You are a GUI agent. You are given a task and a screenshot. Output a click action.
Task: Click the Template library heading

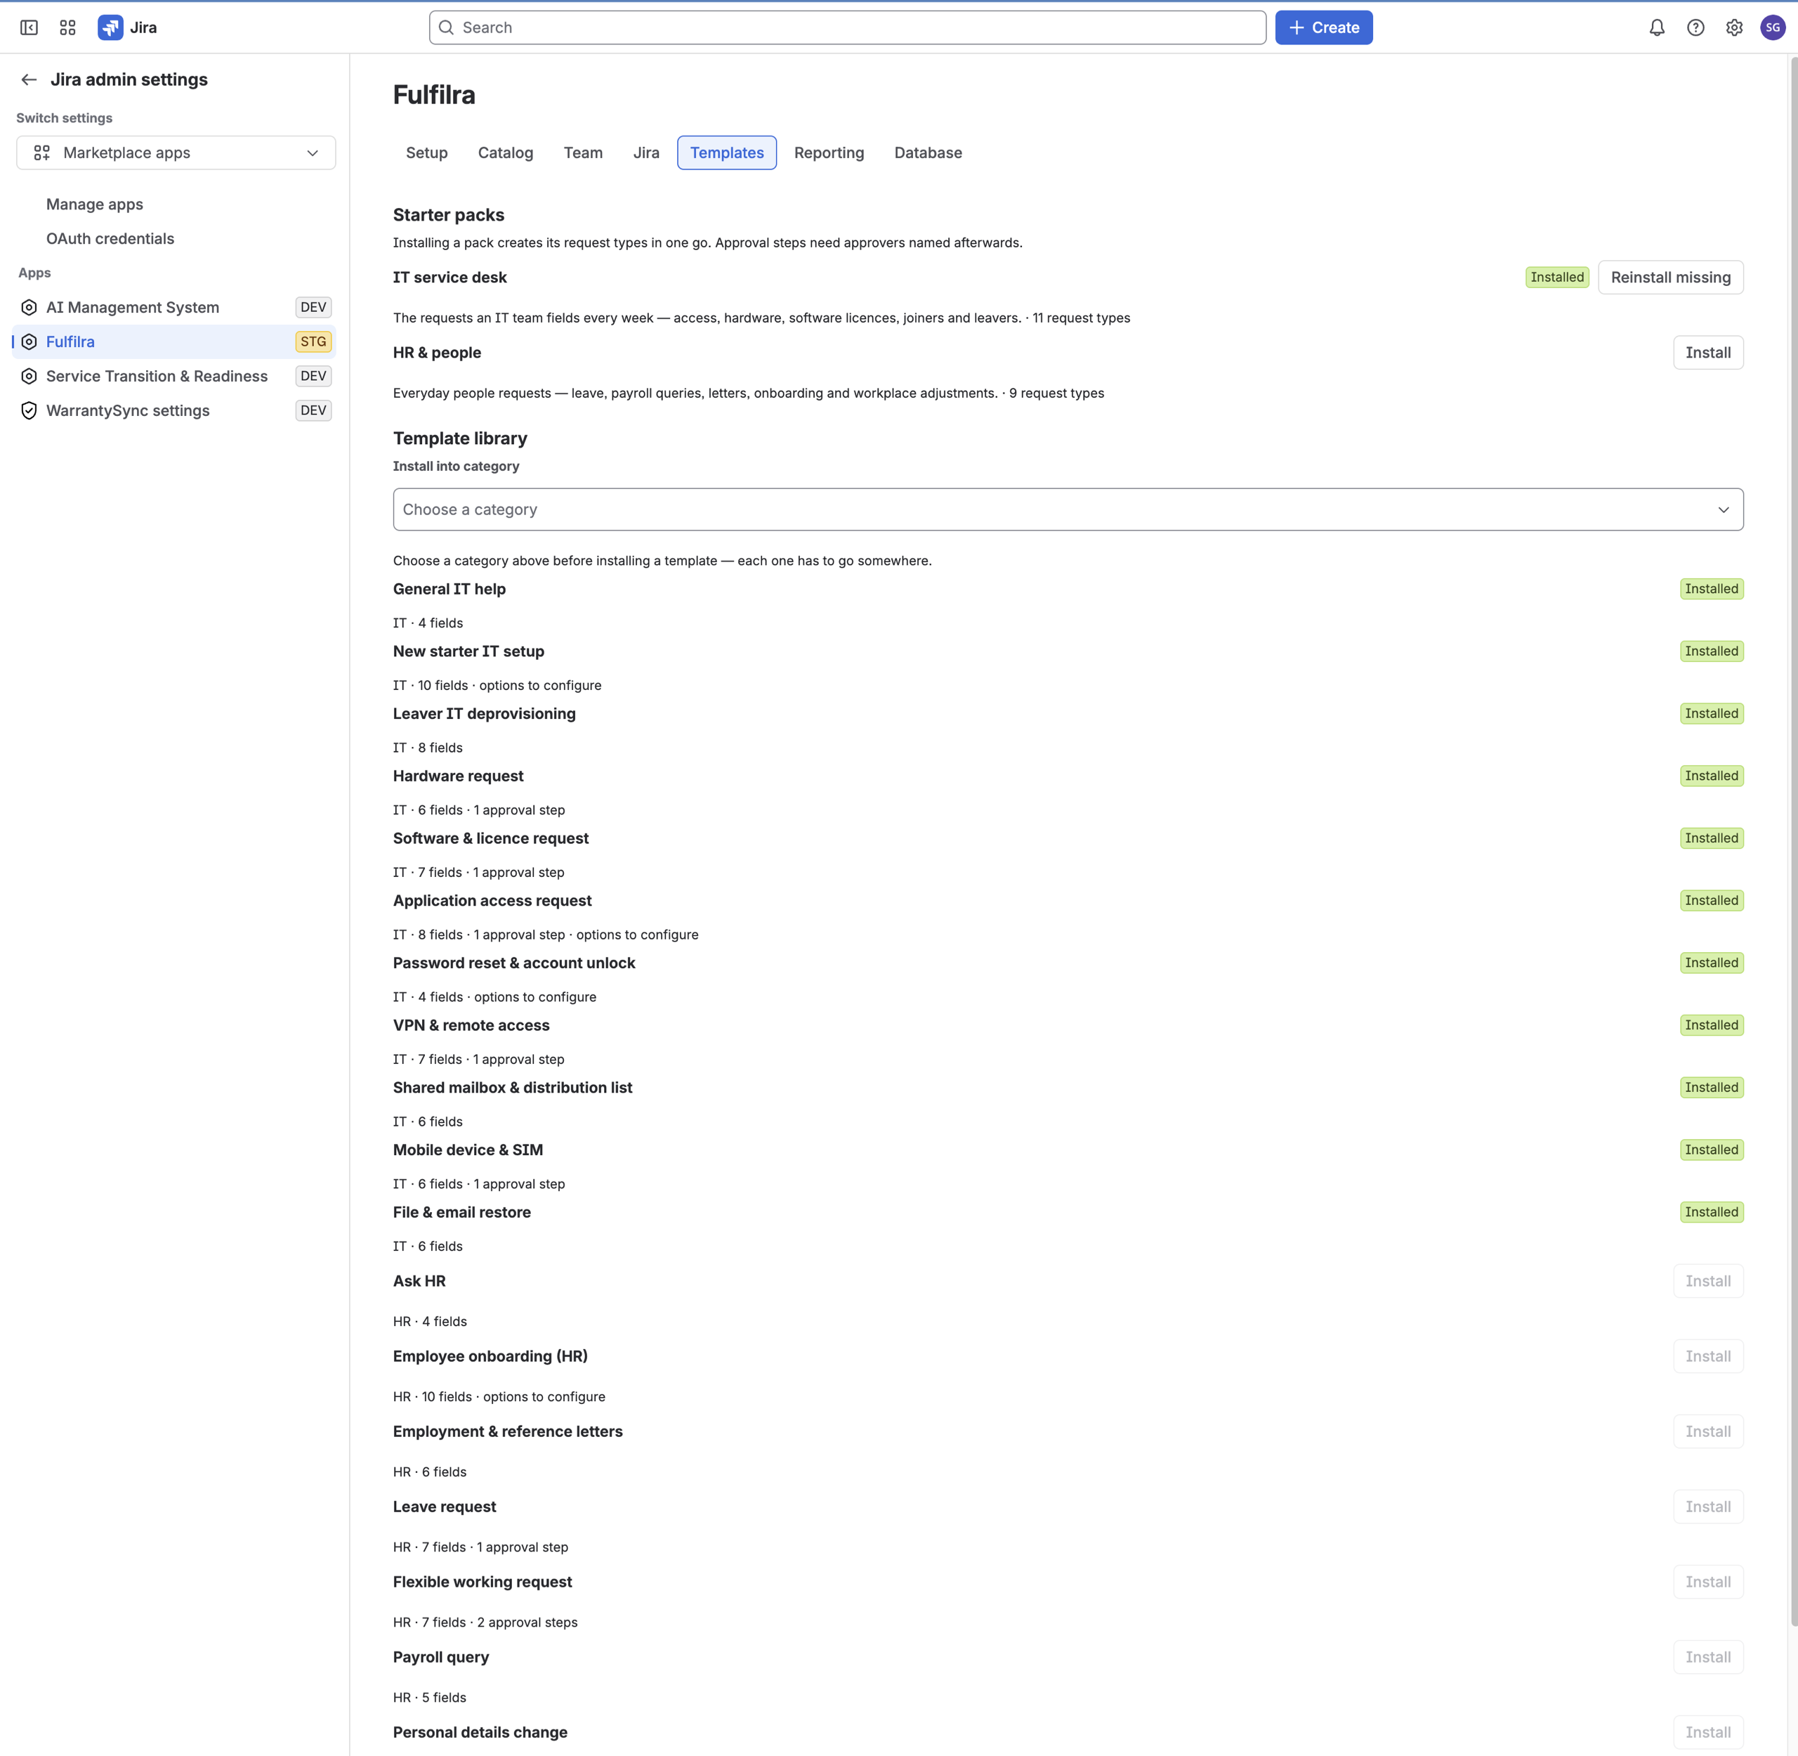[x=460, y=438]
